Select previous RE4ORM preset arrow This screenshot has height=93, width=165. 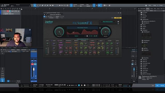(x=100, y=22)
